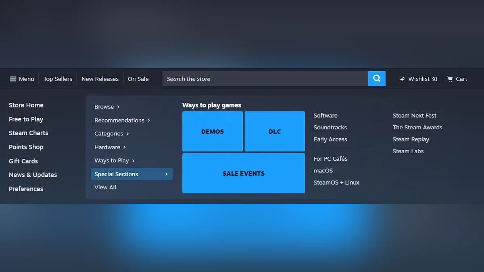
Task: Open New Releases in the store bar
Action: tap(100, 79)
